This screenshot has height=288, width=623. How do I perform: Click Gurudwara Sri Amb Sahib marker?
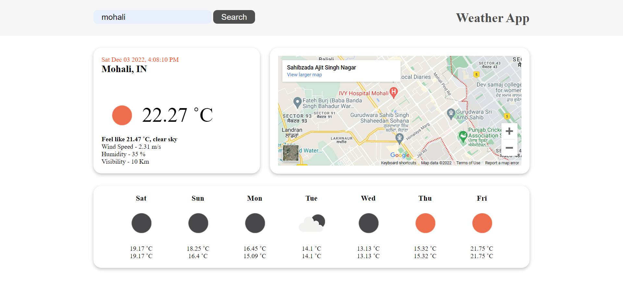(451, 113)
